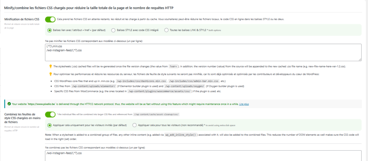
Task: Grab the resize handle of the minify textarea
Action: (x=360, y=59)
